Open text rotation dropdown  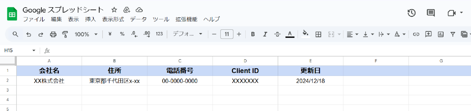(400, 34)
